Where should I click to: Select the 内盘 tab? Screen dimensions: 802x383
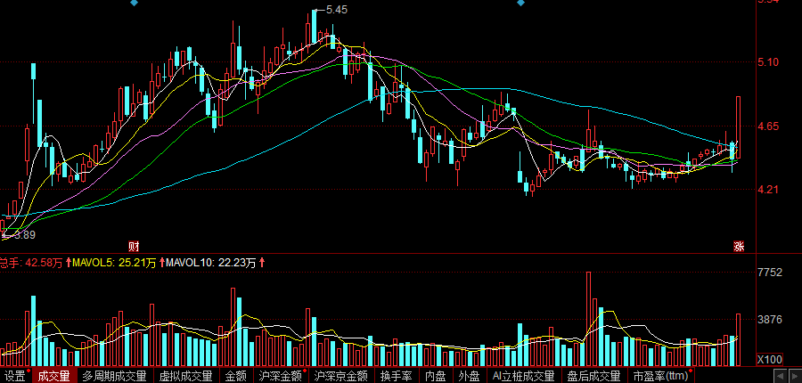pyautogui.click(x=436, y=376)
